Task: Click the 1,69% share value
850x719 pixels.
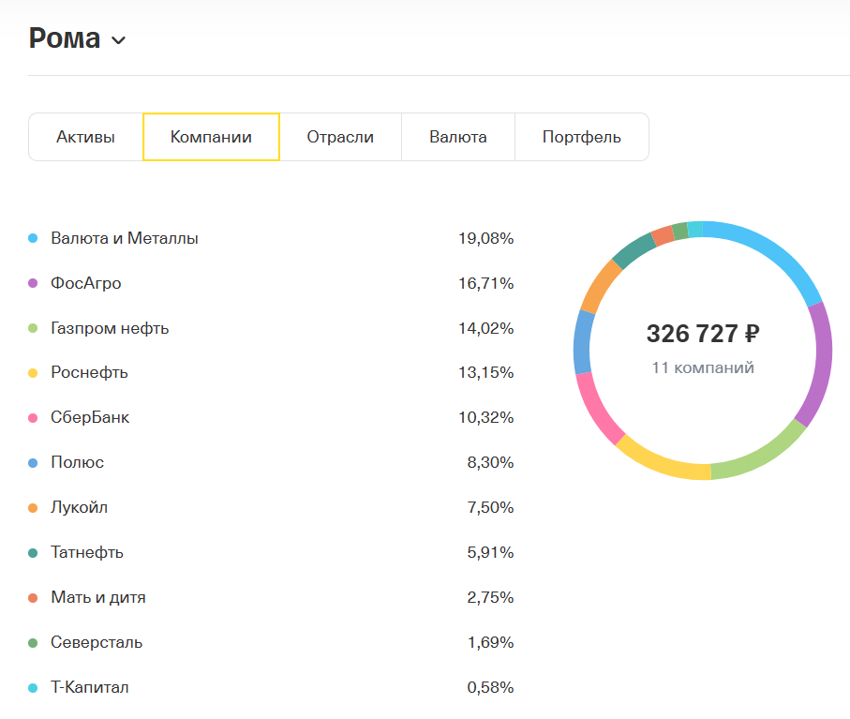Action: [490, 642]
